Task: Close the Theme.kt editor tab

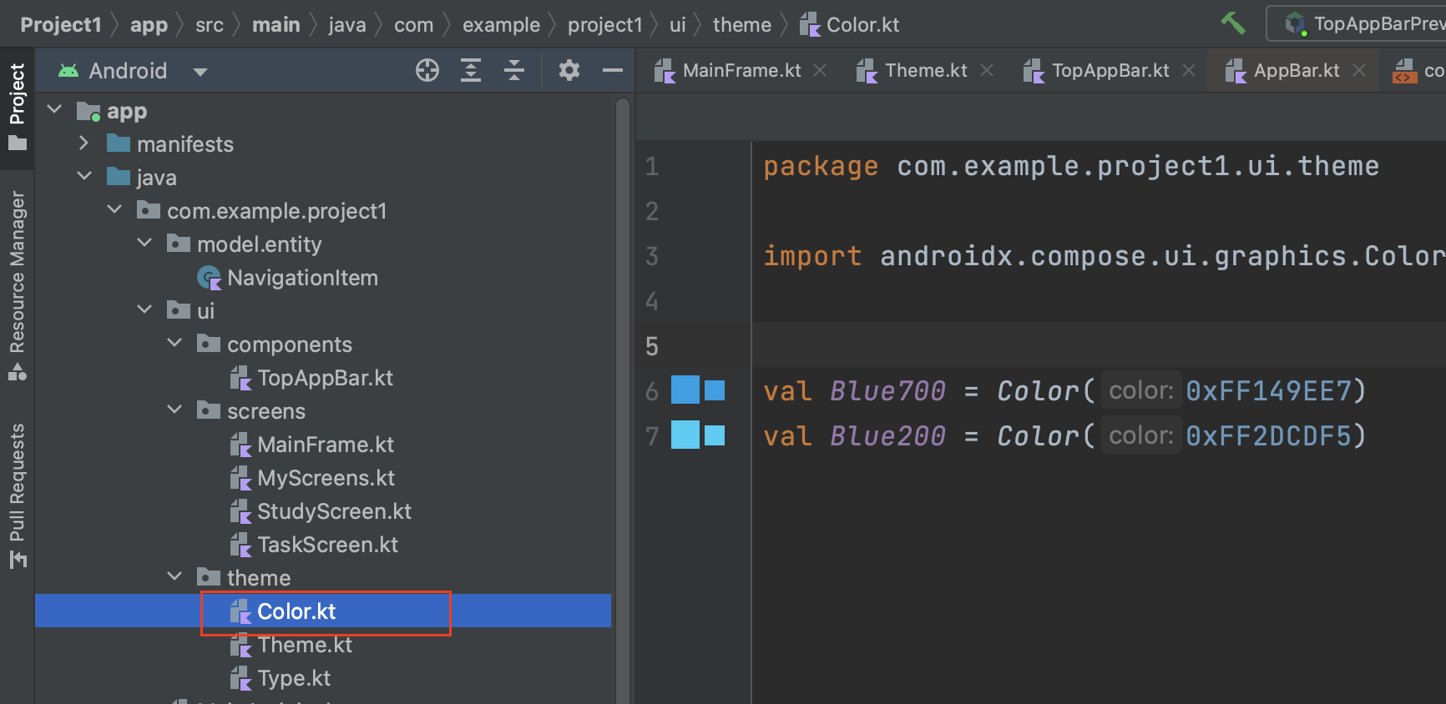Action: [x=987, y=71]
